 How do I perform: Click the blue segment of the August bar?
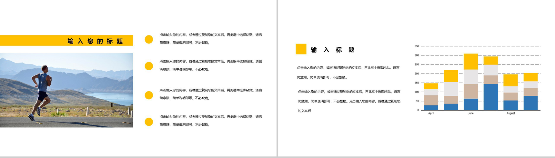510,105
